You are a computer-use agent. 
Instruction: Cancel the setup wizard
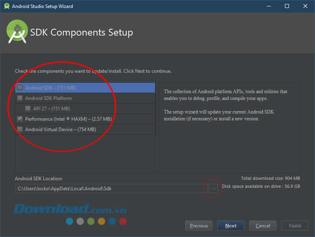point(263,226)
